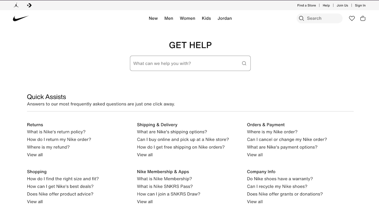Expand the Kids navigation menu
The image size is (379, 213).
coord(206,18)
